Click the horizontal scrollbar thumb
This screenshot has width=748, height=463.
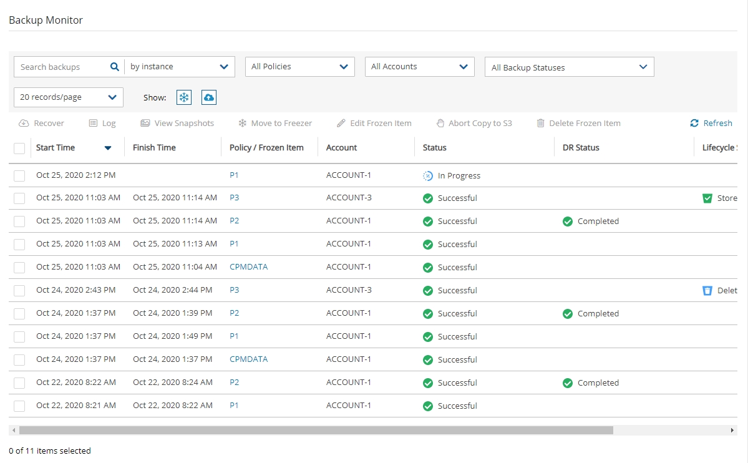pyautogui.click(x=316, y=430)
